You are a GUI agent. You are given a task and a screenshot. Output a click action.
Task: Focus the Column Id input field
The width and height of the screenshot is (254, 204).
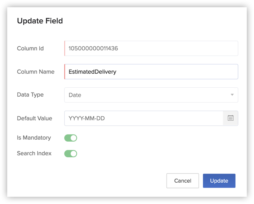click(x=151, y=48)
